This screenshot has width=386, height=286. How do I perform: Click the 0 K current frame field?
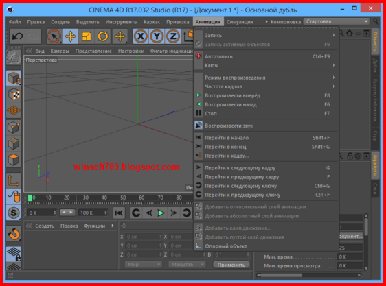[41, 213]
